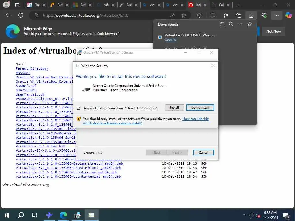295x221 pixels.
Task: Pin the Downloads panel
Action: (249, 24)
